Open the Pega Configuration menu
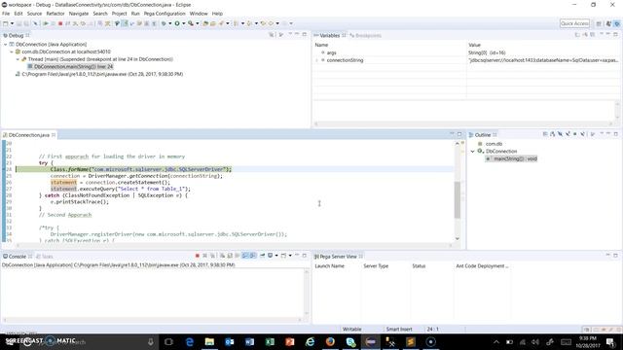The width and height of the screenshot is (623, 350). 165,14
